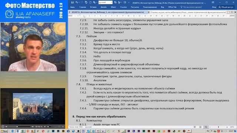Click the 'Птицы и животные' heading 7.4
Screen dimensions: 237x133
click(99, 84)
